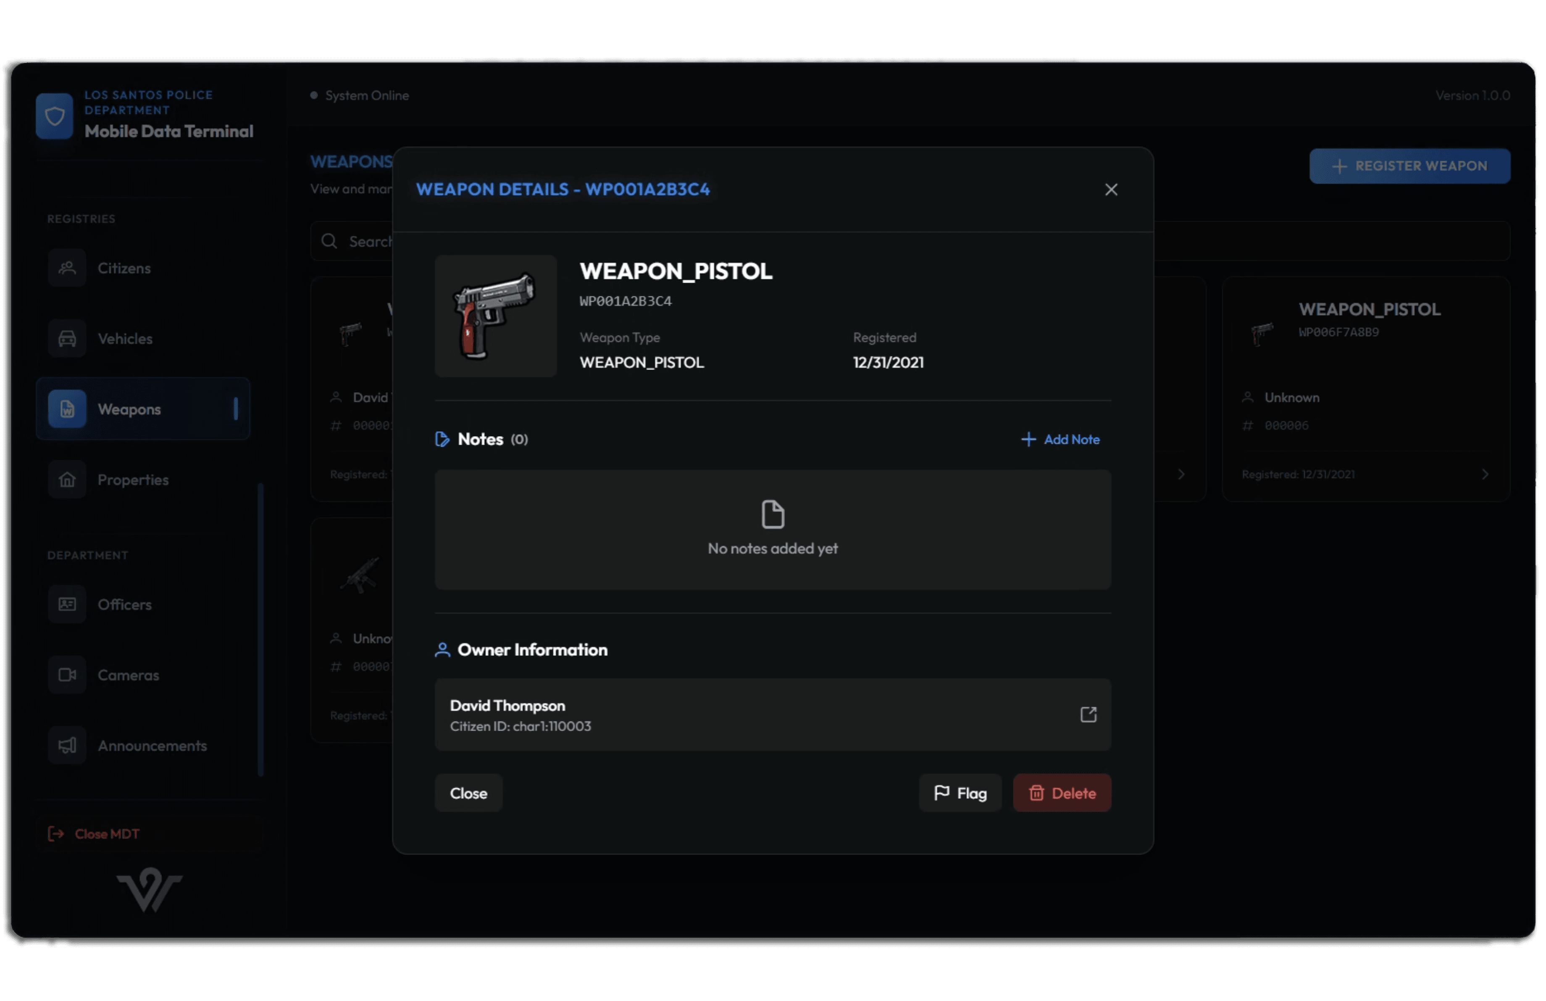This screenshot has width=1546, height=1001.
Task: Click the Cameras video icon
Action: click(67, 675)
